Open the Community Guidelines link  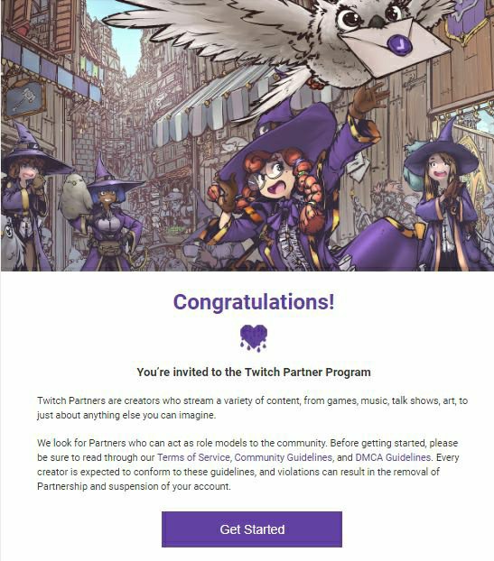coord(283,457)
